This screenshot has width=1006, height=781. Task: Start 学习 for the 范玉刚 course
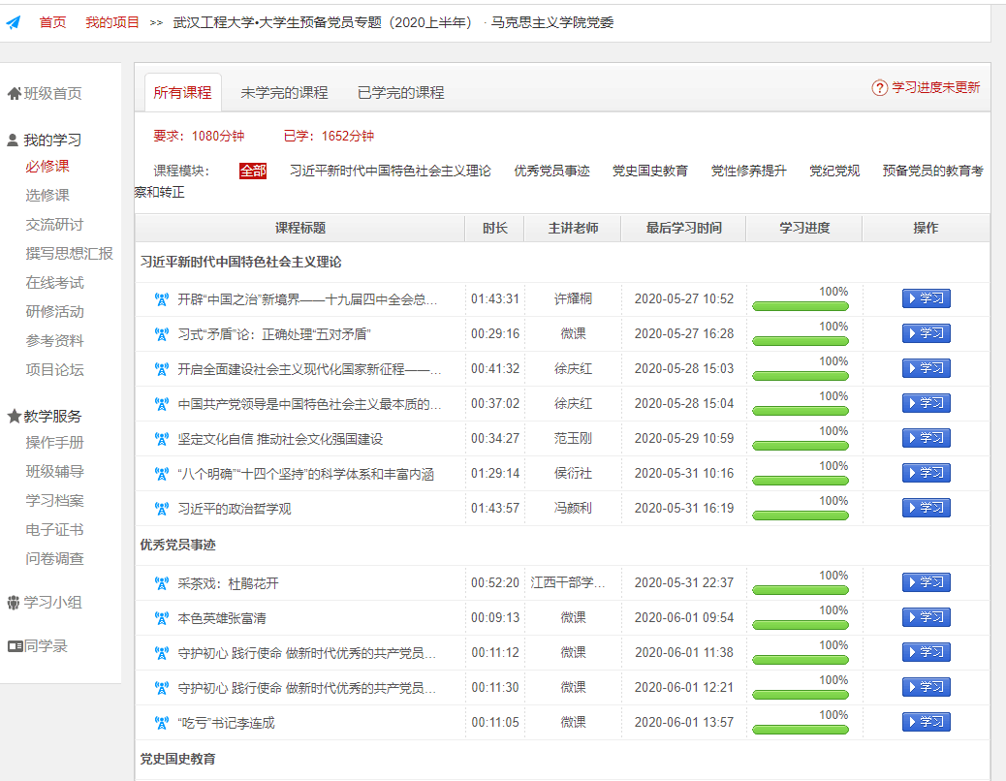click(x=926, y=438)
